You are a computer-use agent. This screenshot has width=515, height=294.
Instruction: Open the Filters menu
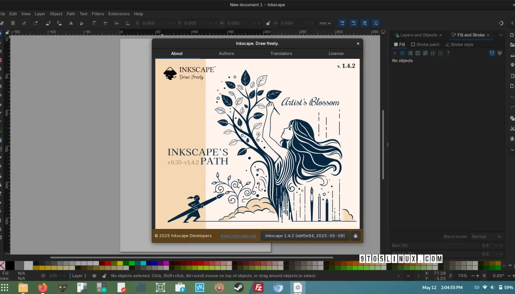[x=98, y=14]
